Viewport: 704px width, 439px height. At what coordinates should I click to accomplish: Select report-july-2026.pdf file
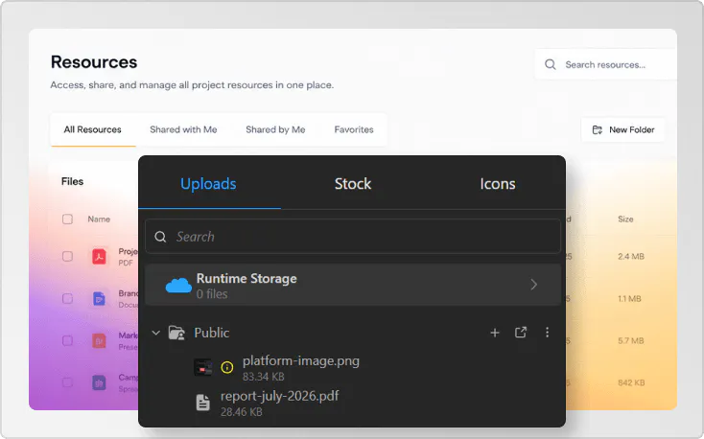[279, 397]
